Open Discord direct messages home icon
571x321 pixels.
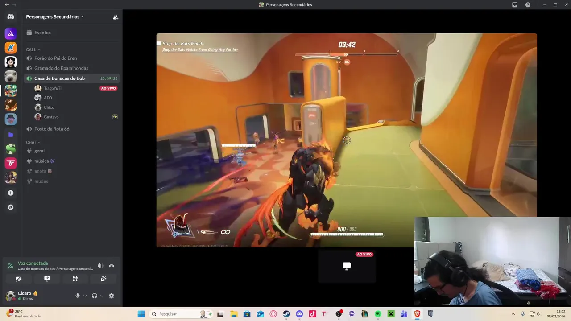click(x=11, y=17)
